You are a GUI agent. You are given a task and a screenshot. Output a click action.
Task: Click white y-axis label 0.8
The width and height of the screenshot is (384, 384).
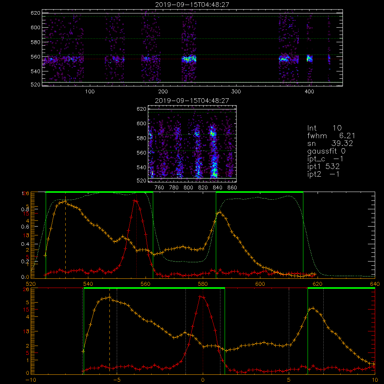(25, 209)
